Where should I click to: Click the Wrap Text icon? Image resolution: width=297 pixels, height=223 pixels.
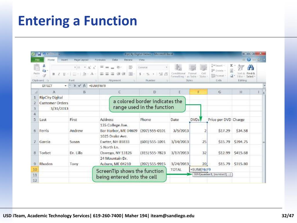pos(130,67)
